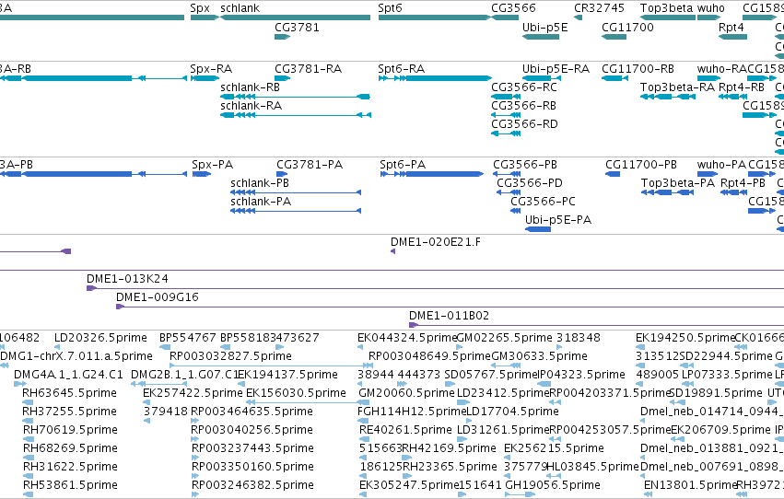Click the CG3781 gene label
The width and height of the screenshot is (784, 499).
click(297, 28)
